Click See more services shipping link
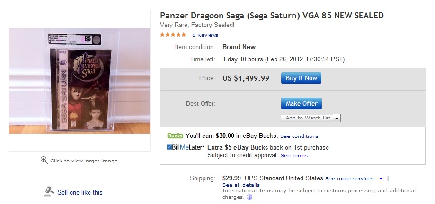The width and height of the screenshot is (435, 204). click(x=349, y=179)
